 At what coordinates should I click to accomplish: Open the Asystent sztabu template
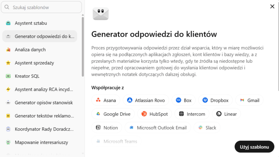pos(40,23)
